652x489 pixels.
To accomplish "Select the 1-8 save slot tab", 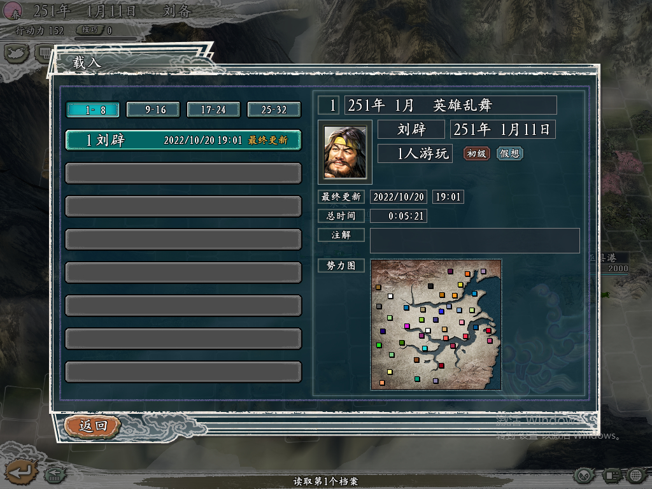I will click(x=93, y=110).
